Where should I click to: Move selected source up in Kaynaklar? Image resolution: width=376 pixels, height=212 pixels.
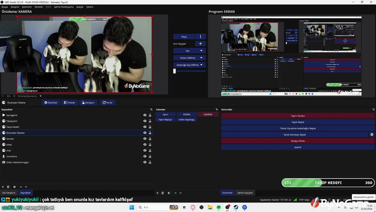pos(21,187)
